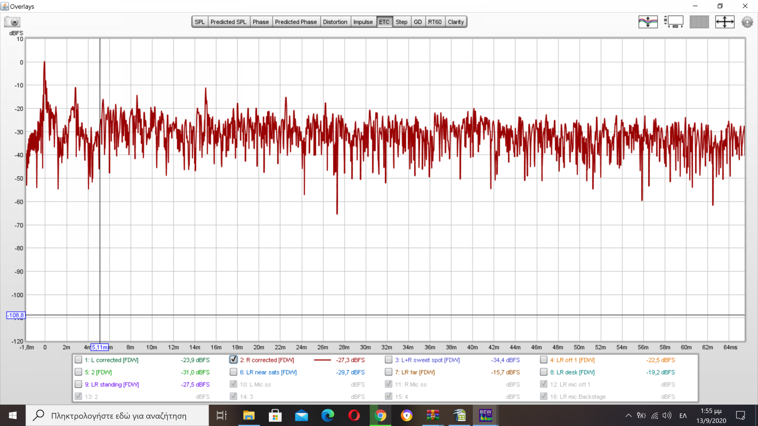Check the LR standing [FDW] trace
This screenshot has height=426, width=758.
click(x=79, y=384)
